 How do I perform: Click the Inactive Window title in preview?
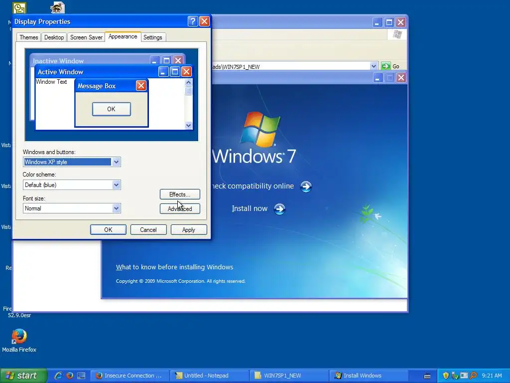pyautogui.click(x=58, y=61)
